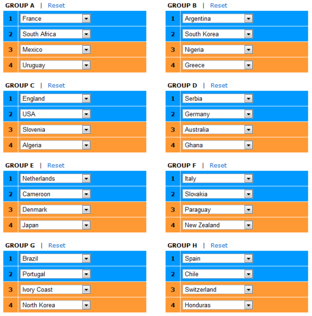Open the Cameroon combo box
Screen dimensions: 312x316
pos(55,194)
